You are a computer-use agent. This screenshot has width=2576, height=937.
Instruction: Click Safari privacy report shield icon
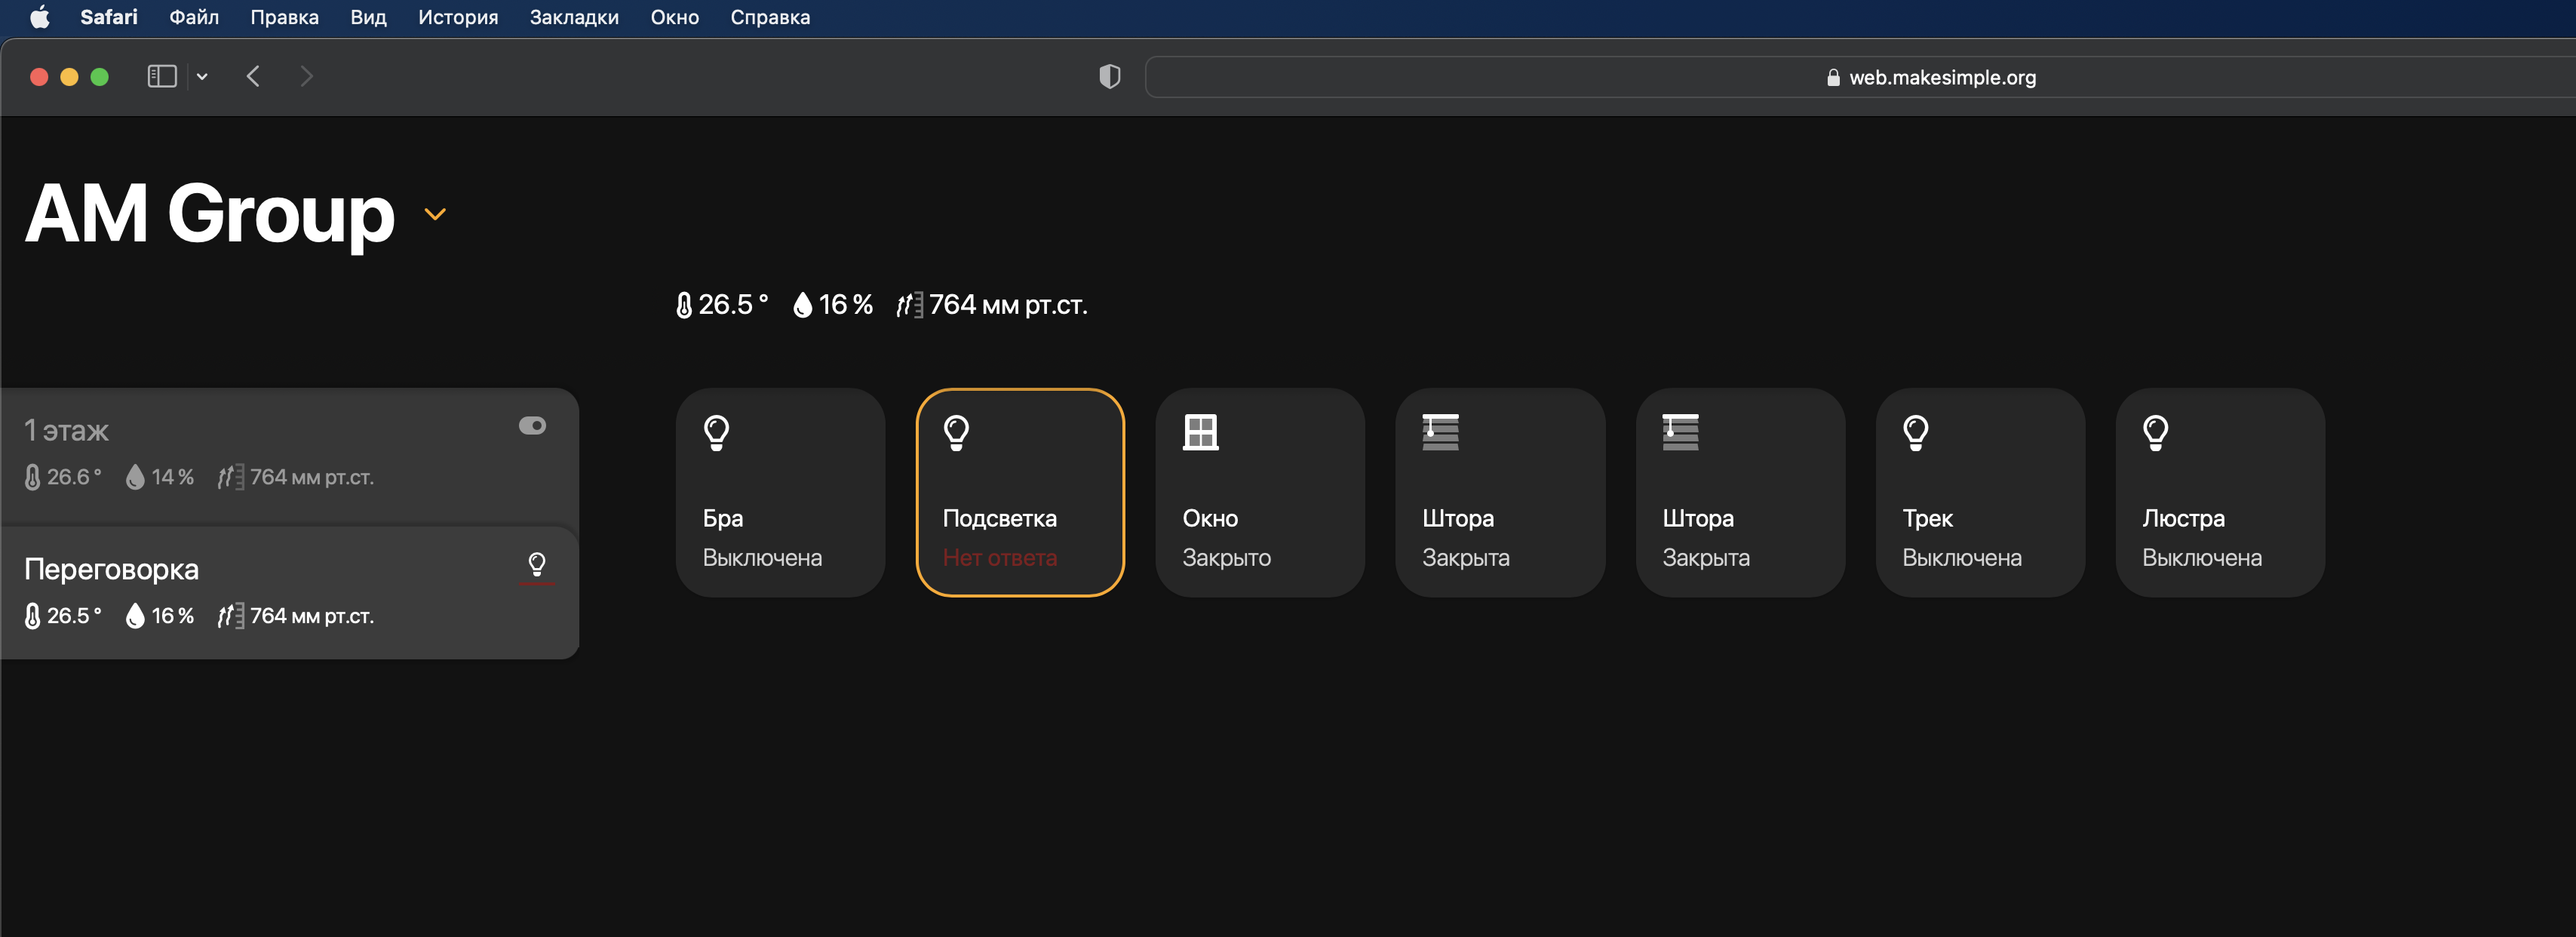[x=1109, y=77]
